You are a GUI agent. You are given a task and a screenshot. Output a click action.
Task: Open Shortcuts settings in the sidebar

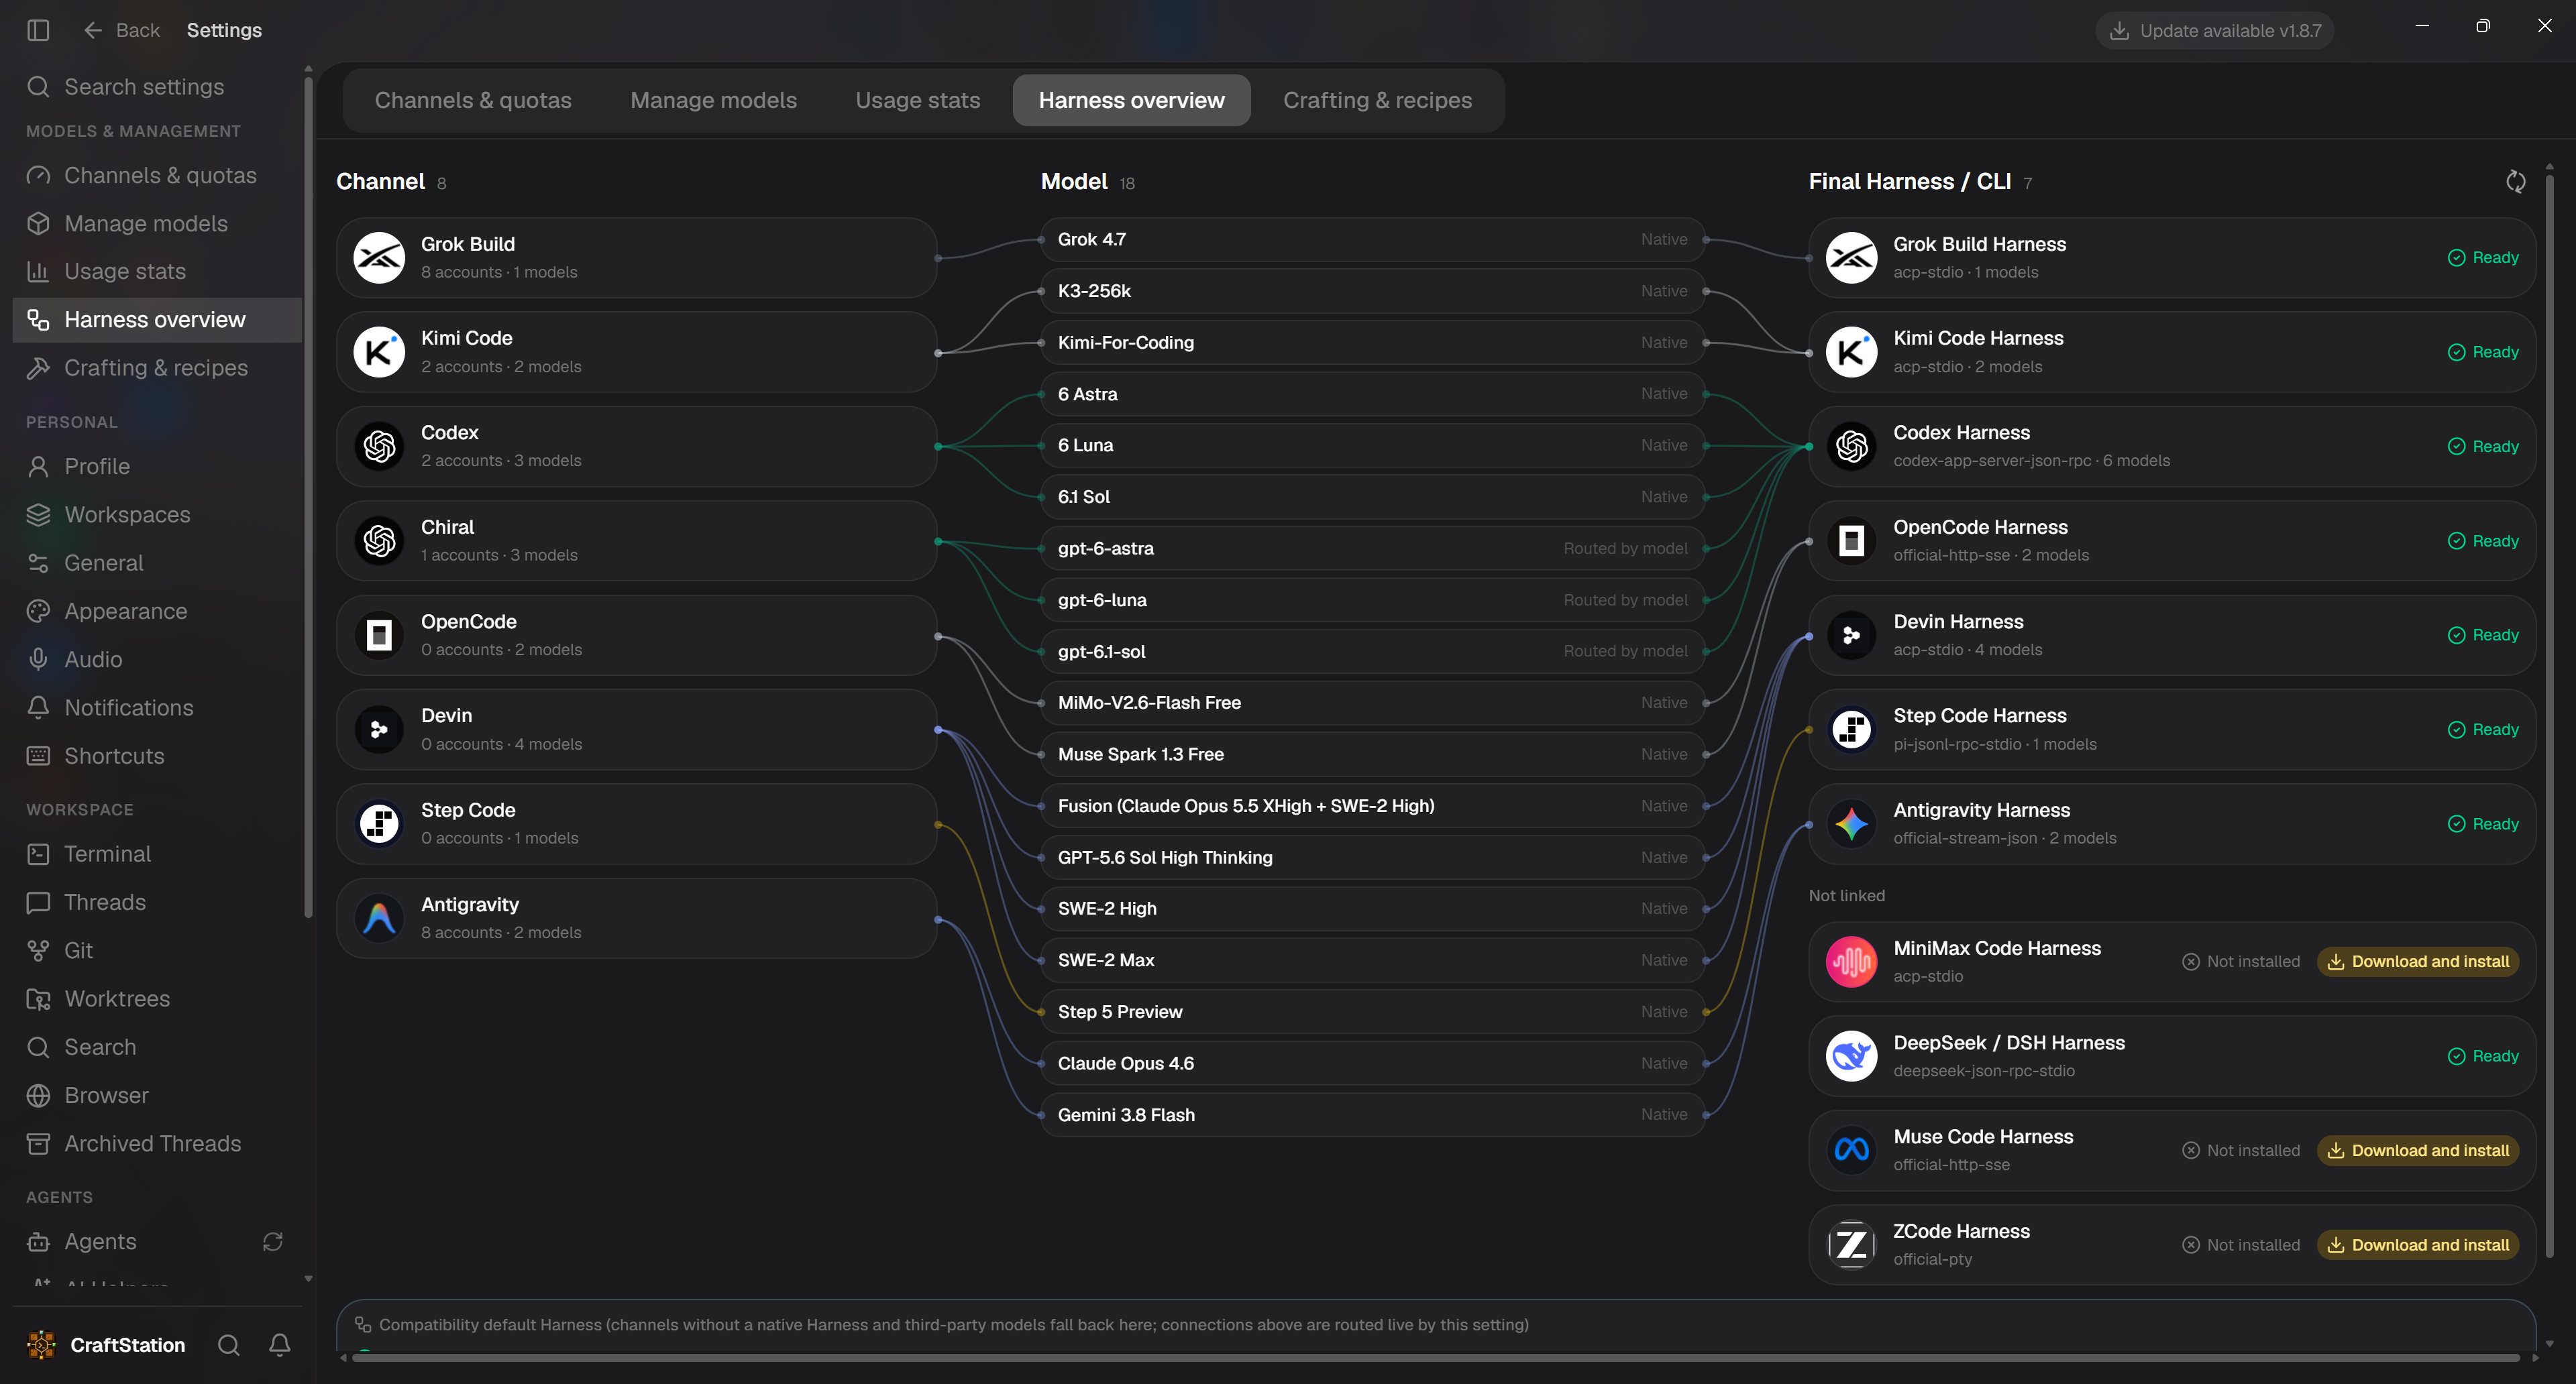(x=157, y=756)
